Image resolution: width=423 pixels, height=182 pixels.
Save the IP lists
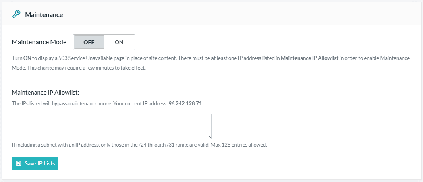pos(35,163)
